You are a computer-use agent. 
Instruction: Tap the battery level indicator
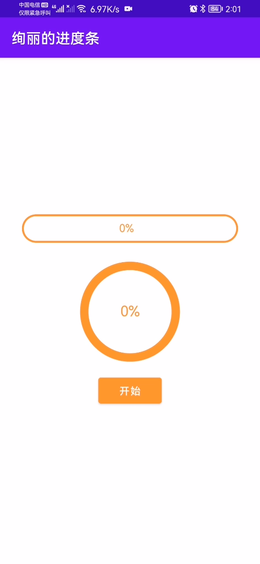pyautogui.click(x=215, y=9)
